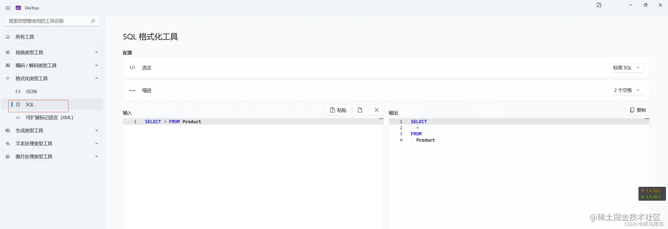Click the 缩进 indentation icon
This screenshot has height=229, width=668.
(x=132, y=90)
